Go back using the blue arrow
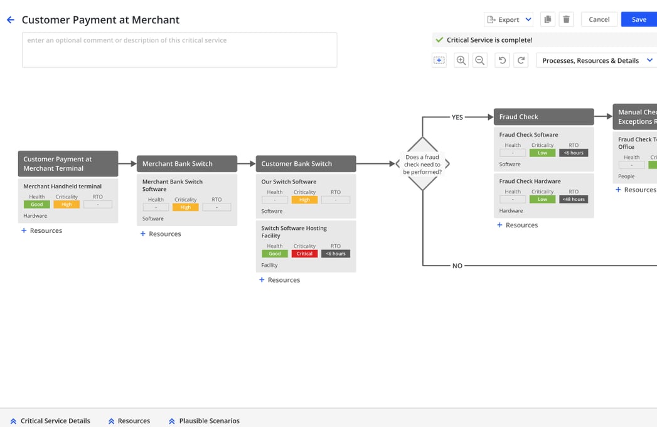Image resolution: width=657 pixels, height=427 pixels. tap(11, 19)
